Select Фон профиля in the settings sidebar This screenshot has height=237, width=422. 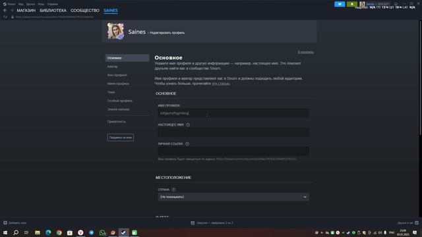coord(117,75)
